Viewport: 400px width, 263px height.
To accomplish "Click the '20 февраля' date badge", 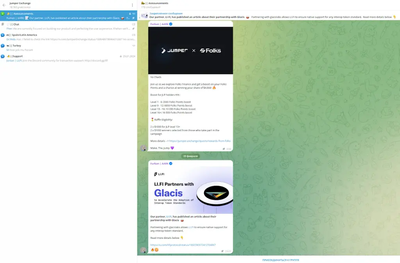I will [x=191, y=156].
